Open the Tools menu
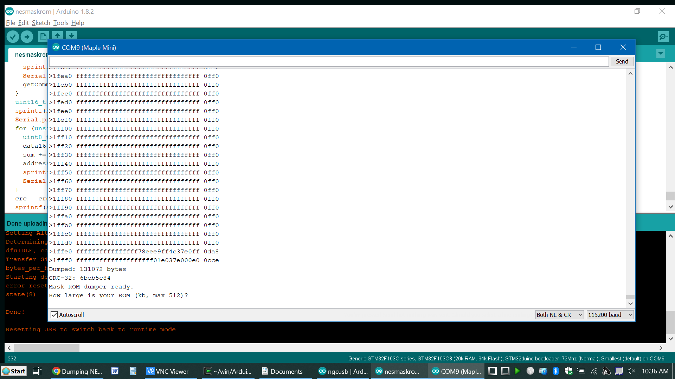 pyautogui.click(x=60, y=23)
